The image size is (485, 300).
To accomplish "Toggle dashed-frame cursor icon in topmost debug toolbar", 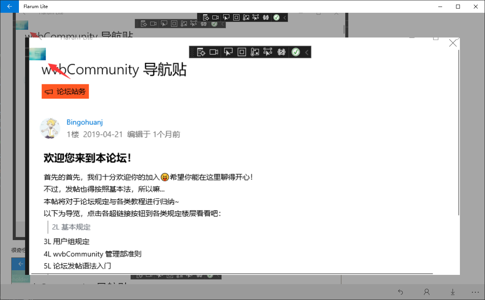I will click(x=256, y=17).
